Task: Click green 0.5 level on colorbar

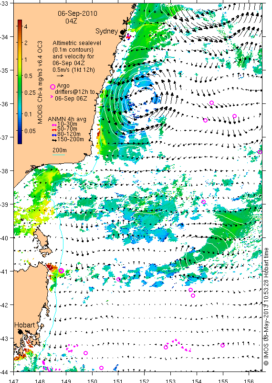Action: point(20,76)
